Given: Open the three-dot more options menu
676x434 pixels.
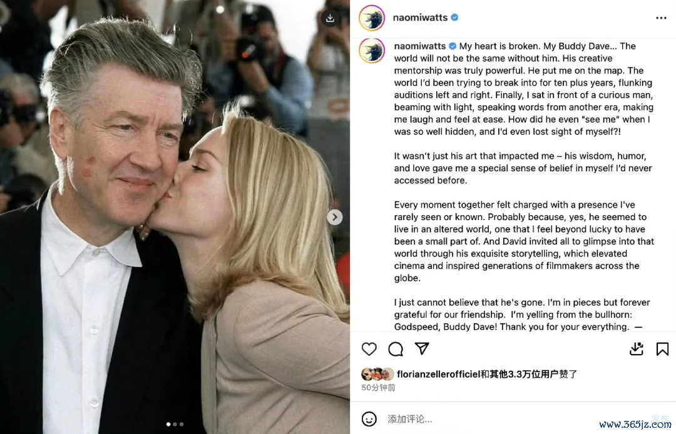Looking at the screenshot, I should click(661, 18).
